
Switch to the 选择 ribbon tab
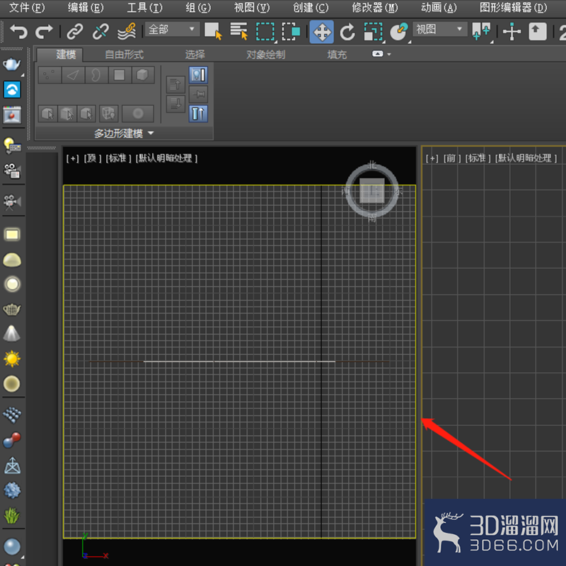click(x=195, y=54)
